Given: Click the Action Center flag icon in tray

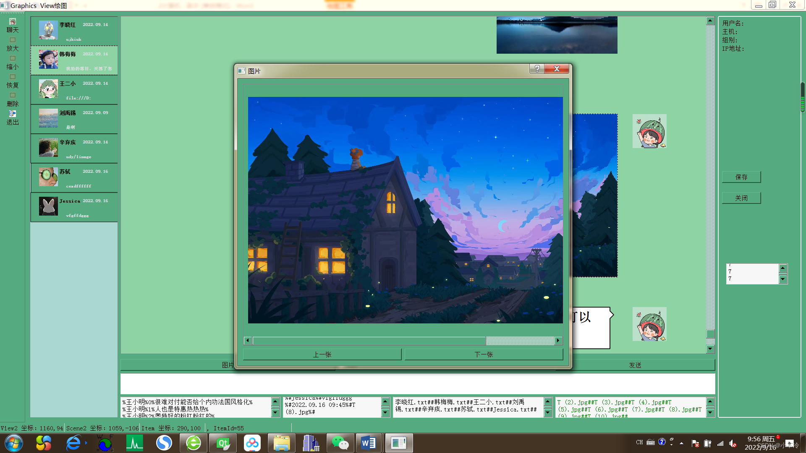Looking at the screenshot, I should click(695, 443).
